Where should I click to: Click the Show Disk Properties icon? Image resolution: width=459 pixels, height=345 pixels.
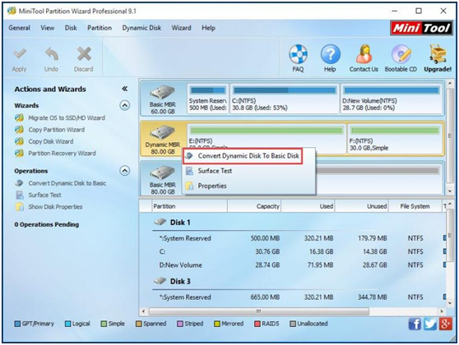(x=19, y=207)
